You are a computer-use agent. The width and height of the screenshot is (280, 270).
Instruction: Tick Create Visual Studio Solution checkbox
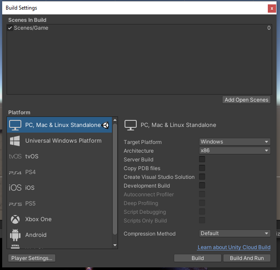point(202,177)
